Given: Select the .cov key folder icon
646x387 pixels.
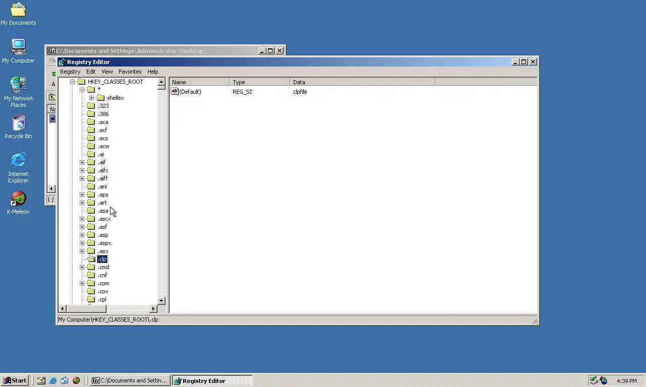Looking at the screenshot, I should [91, 291].
